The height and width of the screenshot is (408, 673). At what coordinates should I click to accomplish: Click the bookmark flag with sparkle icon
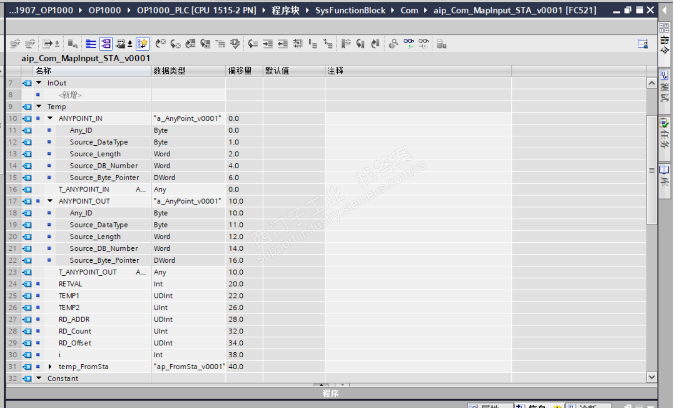tap(346, 44)
